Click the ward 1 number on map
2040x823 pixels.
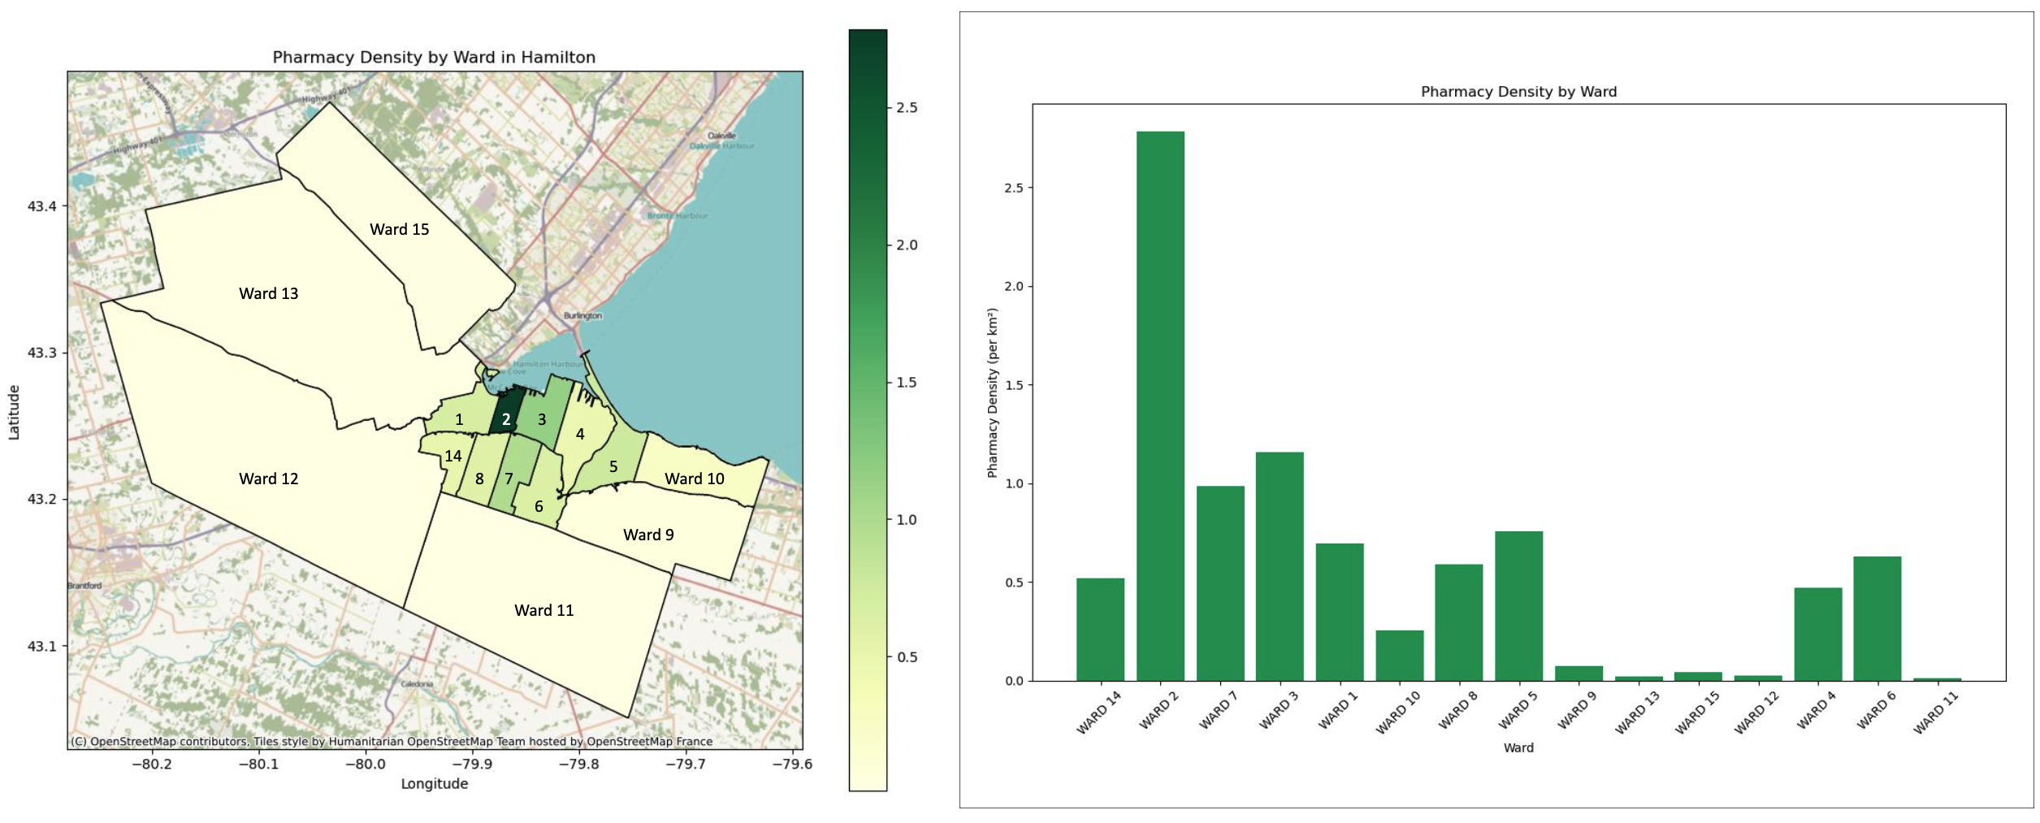pyautogui.click(x=459, y=419)
